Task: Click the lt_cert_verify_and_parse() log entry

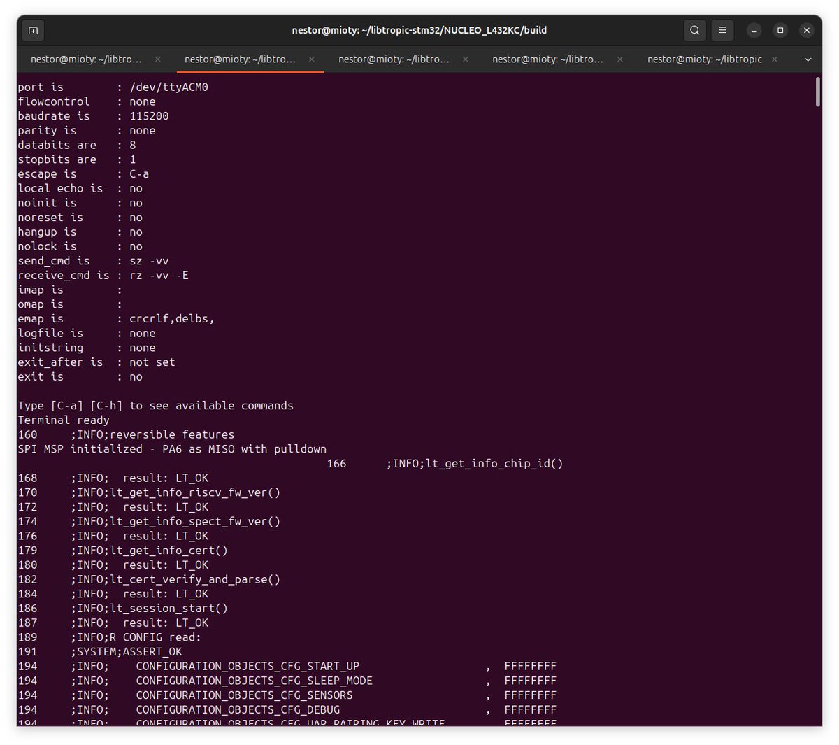Action: (x=195, y=580)
